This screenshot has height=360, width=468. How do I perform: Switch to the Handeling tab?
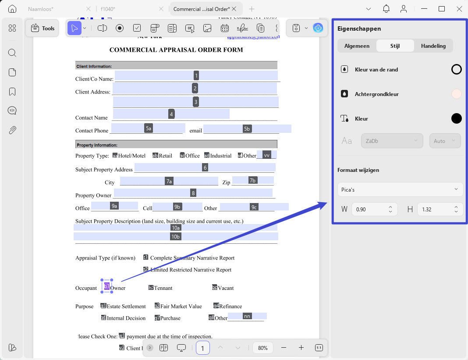(x=433, y=46)
